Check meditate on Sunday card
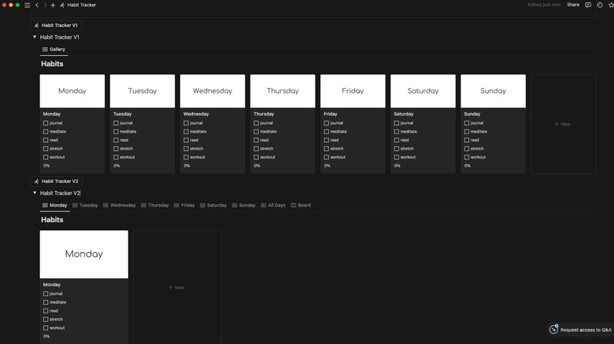614x344 pixels. (x=467, y=132)
